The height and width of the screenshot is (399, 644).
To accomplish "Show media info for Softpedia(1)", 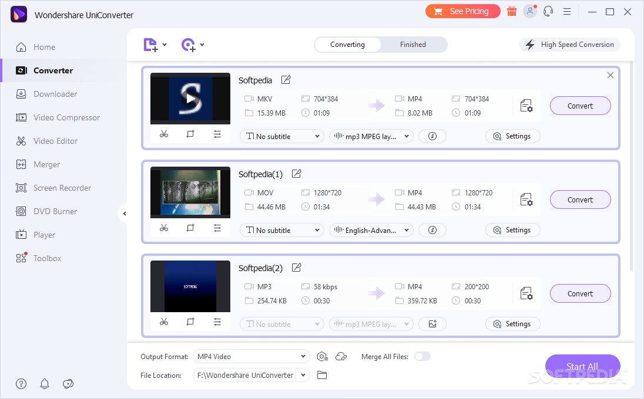I will (x=432, y=230).
